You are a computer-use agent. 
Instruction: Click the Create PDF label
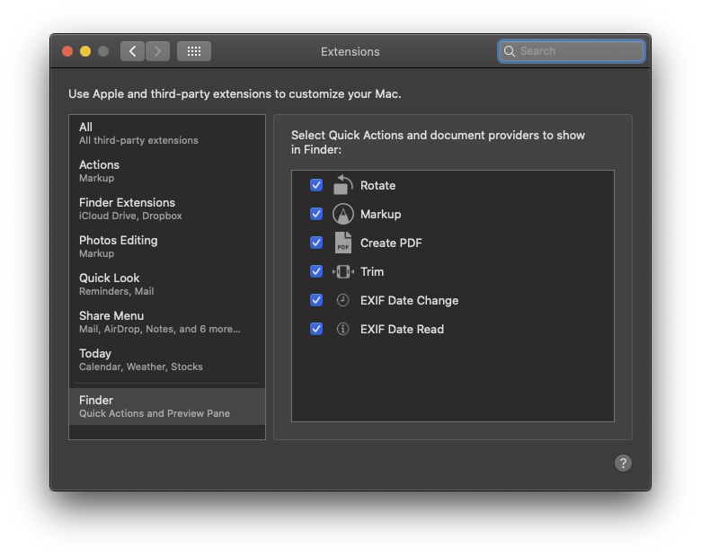pyautogui.click(x=391, y=243)
